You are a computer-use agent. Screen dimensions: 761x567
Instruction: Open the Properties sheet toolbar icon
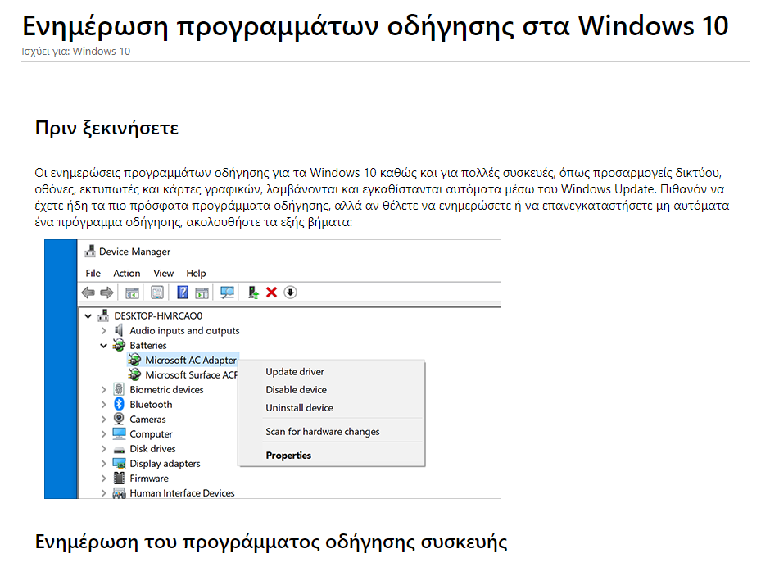point(156,293)
